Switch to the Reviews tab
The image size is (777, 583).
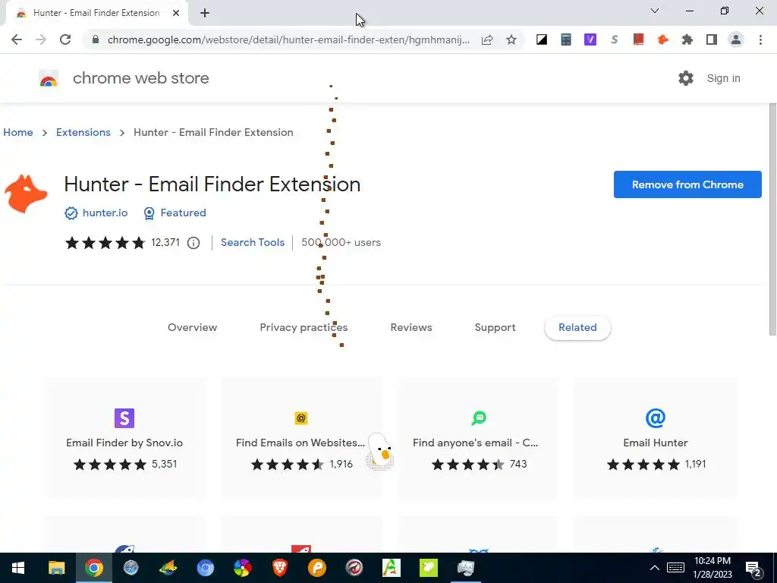[411, 327]
